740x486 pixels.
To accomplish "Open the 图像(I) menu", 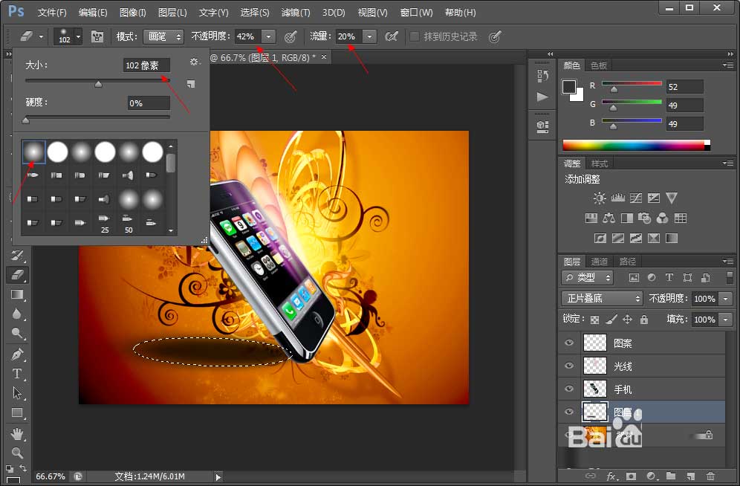I will point(132,13).
